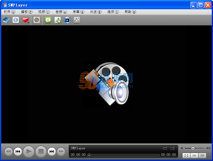Toggle shuffle in the display panel
The height and width of the screenshot is (161, 213).
click(x=172, y=148)
